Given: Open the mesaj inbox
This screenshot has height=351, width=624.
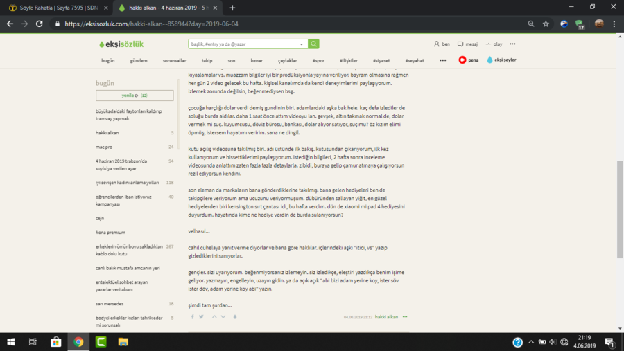Looking at the screenshot, I should point(467,44).
